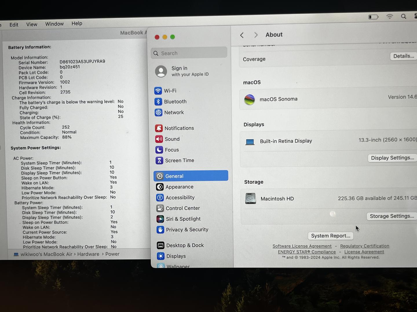
Task: Click the Condition Normal value
Action: (x=69, y=132)
